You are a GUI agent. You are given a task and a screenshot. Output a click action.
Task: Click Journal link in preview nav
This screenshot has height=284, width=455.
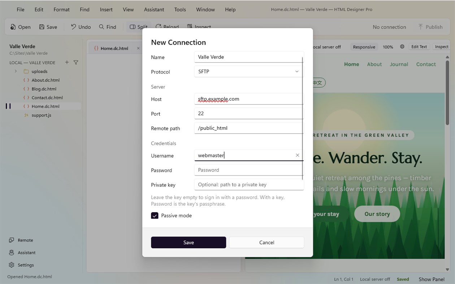click(399, 64)
